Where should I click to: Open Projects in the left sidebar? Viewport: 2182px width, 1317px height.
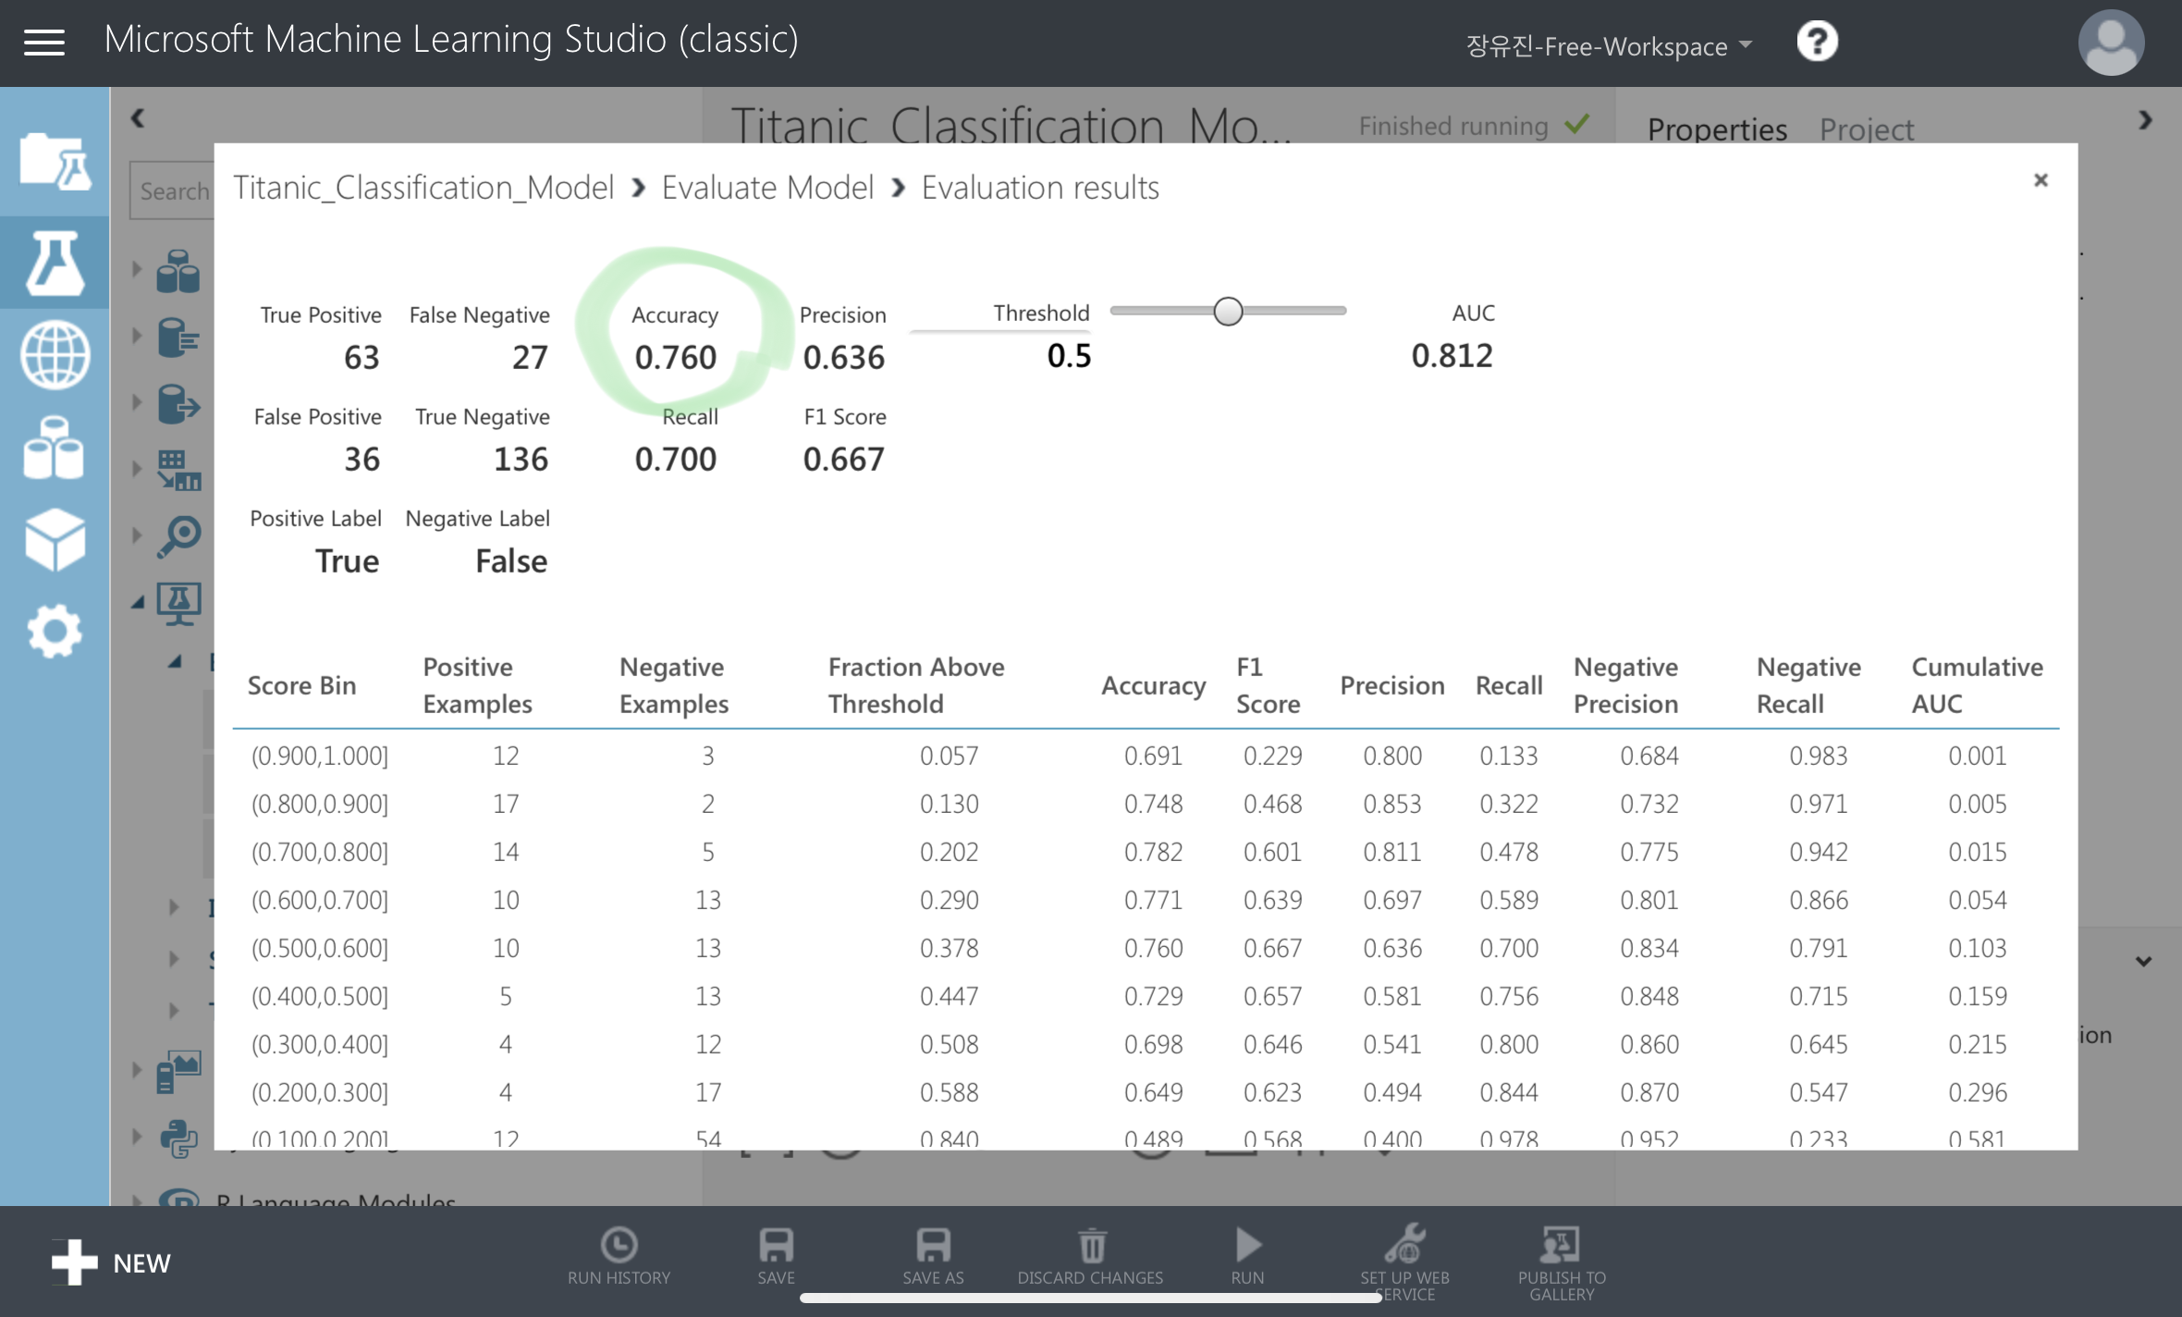(x=55, y=161)
